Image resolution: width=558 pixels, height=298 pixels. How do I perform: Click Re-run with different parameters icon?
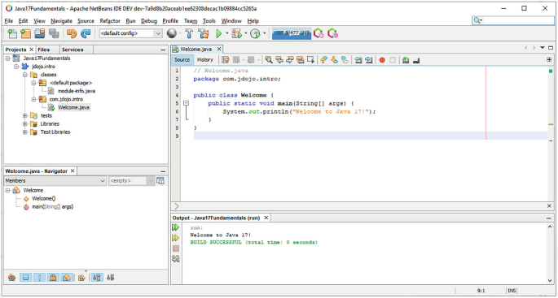175,238
